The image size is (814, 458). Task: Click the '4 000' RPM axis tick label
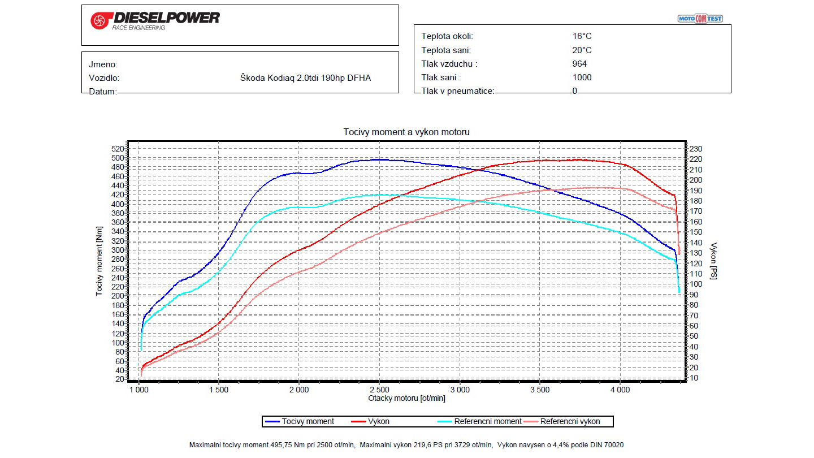[x=620, y=390]
